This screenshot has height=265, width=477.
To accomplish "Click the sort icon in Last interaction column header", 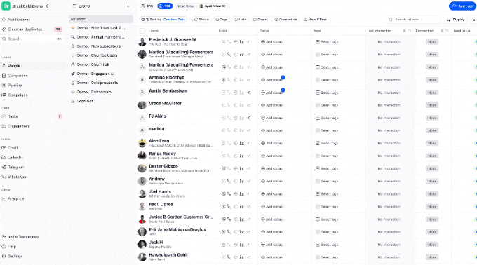I will pos(409,31).
